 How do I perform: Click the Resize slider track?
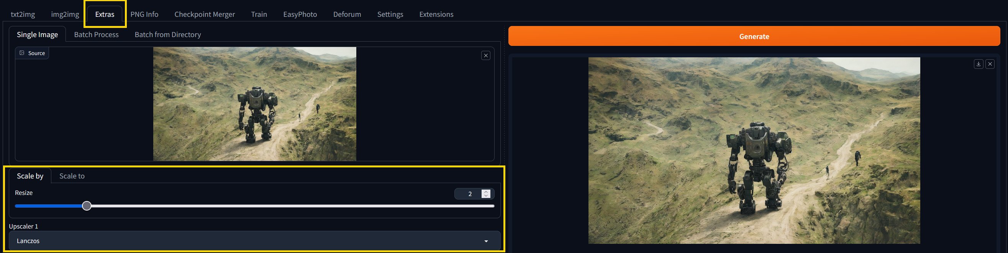[x=255, y=206]
